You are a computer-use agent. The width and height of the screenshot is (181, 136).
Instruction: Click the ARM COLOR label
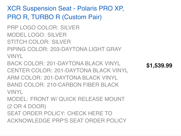(x=25, y=78)
